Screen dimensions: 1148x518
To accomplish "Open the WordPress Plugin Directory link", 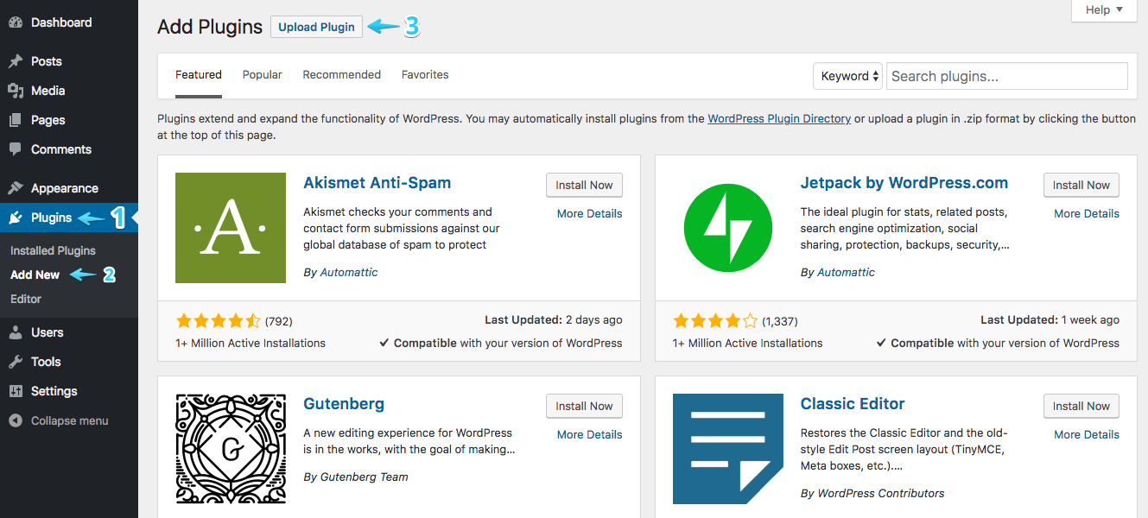I will point(779,119).
